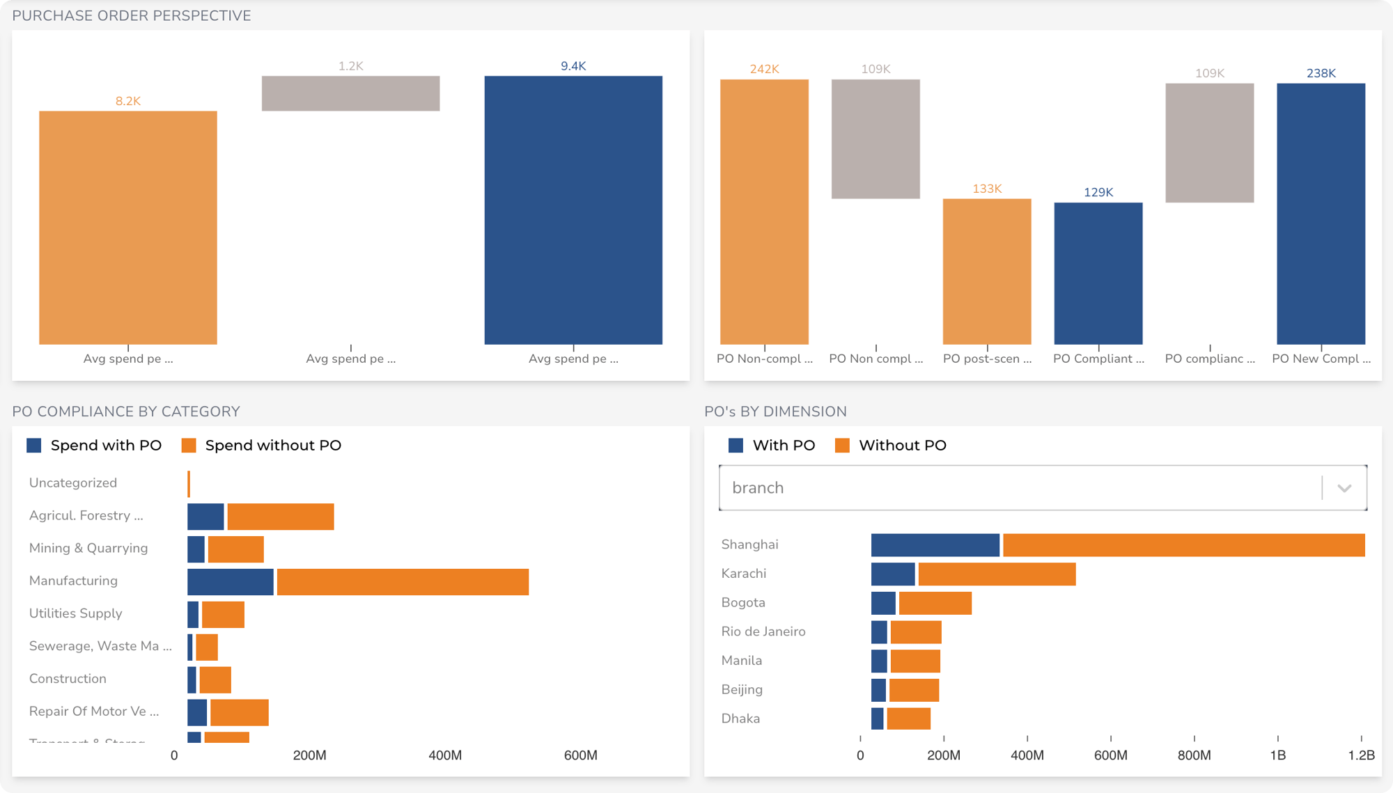
Task: Click Repair Of Motor Ve orange bar
Action: tap(240, 712)
